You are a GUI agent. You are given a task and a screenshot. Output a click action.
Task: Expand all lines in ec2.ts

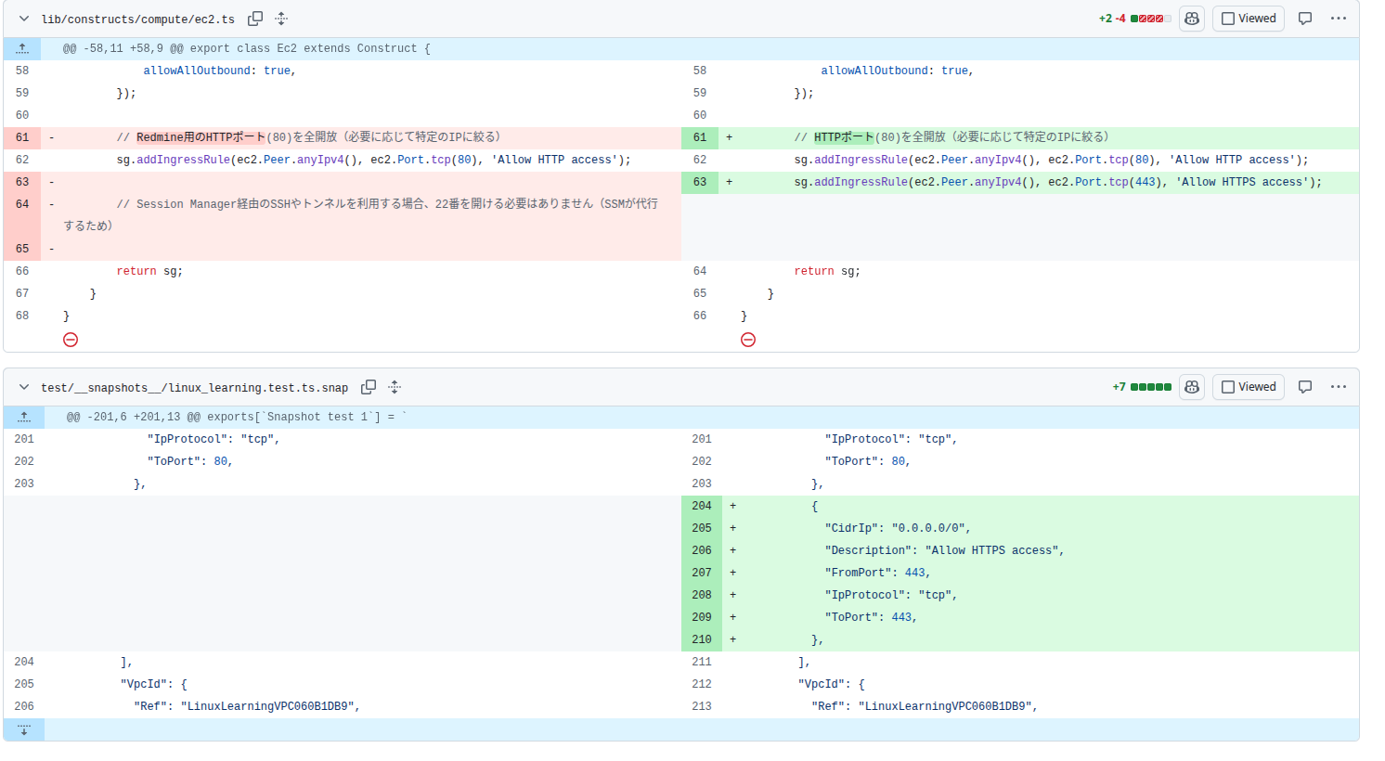point(281,19)
